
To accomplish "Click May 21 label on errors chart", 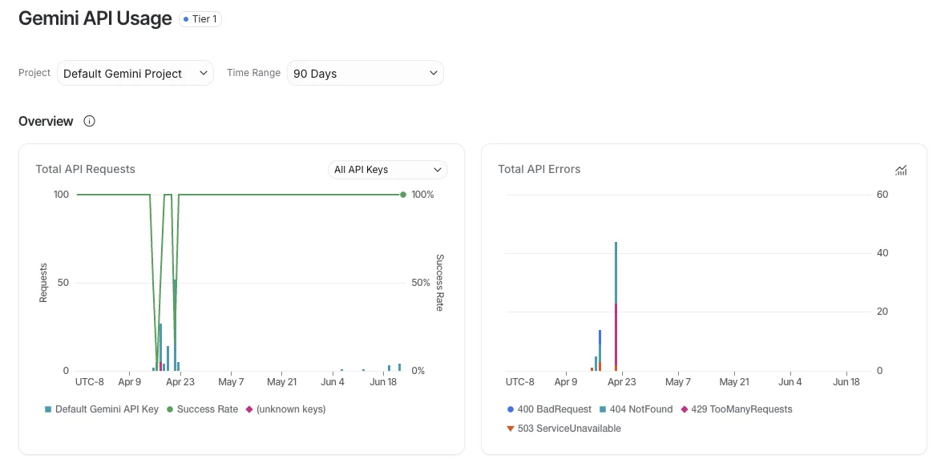I will (x=734, y=381).
